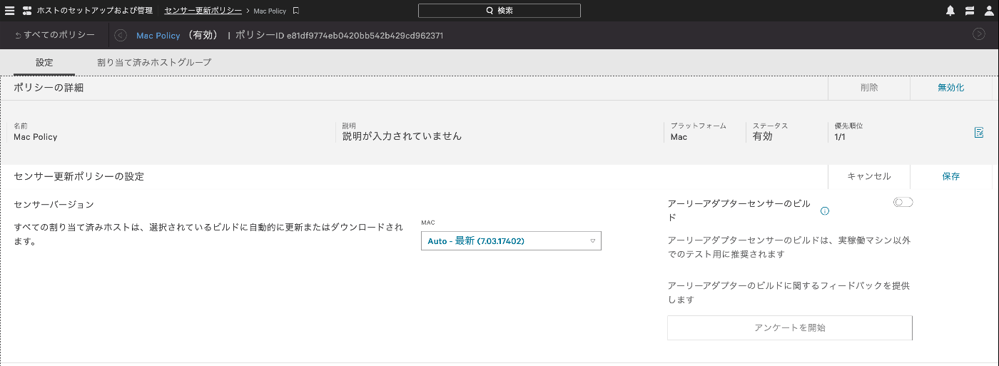999x366 pixels.
Task: Open notifications bell icon
Action: click(950, 11)
